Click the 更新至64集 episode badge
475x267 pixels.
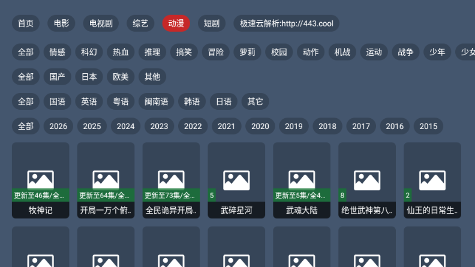(106, 195)
